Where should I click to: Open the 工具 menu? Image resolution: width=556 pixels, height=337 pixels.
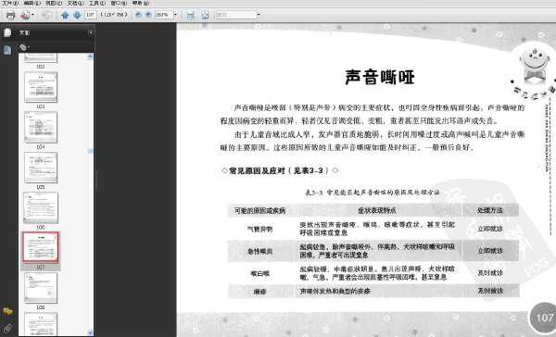pos(97,3)
